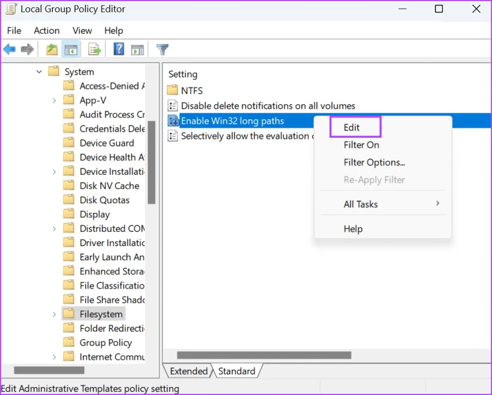Viewport: 492px width, 395px height.
Task: Click the folder icon next to Filesystem
Action: tap(69, 314)
